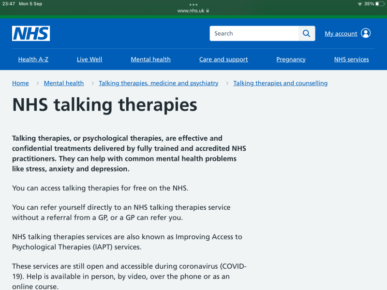This screenshot has width=387, height=290.
Task: Go to the Home breadcrumb
Action: [20, 83]
